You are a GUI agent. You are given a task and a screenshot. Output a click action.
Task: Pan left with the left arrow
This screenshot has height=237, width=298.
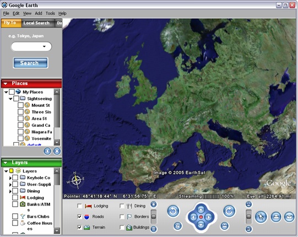193,217
